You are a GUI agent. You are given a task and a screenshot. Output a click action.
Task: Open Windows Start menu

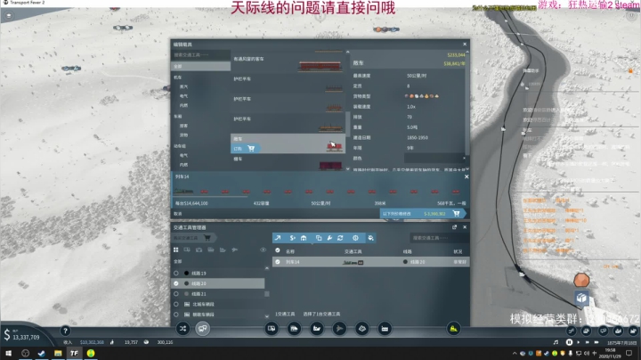coord(8,353)
